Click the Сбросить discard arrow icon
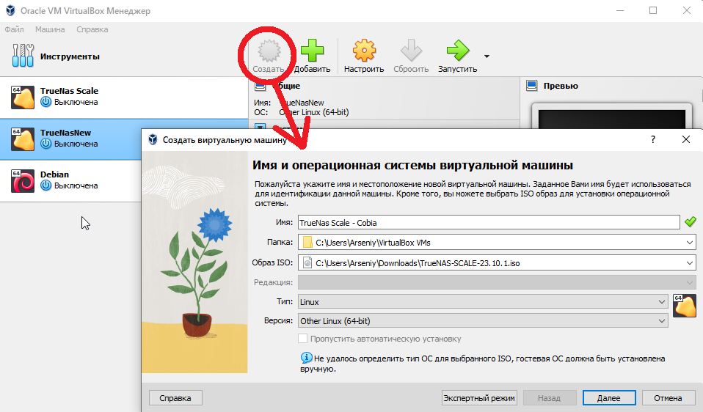Screen dimensions: 703x412 tap(411, 50)
